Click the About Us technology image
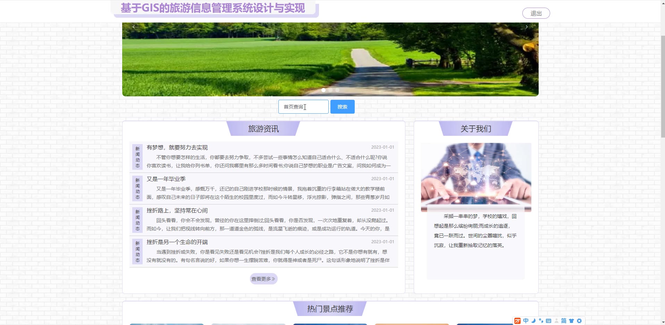The image size is (665, 325). pyautogui.click(x=476, y=177)
